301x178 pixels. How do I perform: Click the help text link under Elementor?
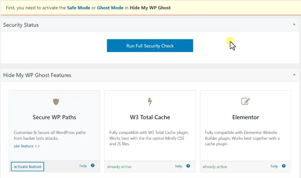274,166
